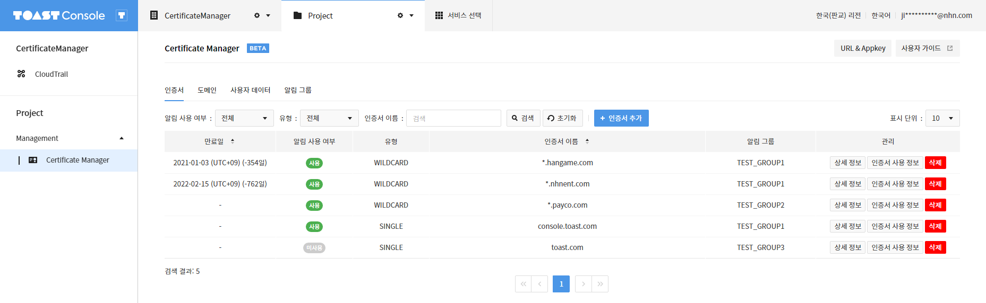This screenshot has width=986, height=303.
Task: Open 상세 정보 for *.nhnent.com
Action: coord(847,184)
